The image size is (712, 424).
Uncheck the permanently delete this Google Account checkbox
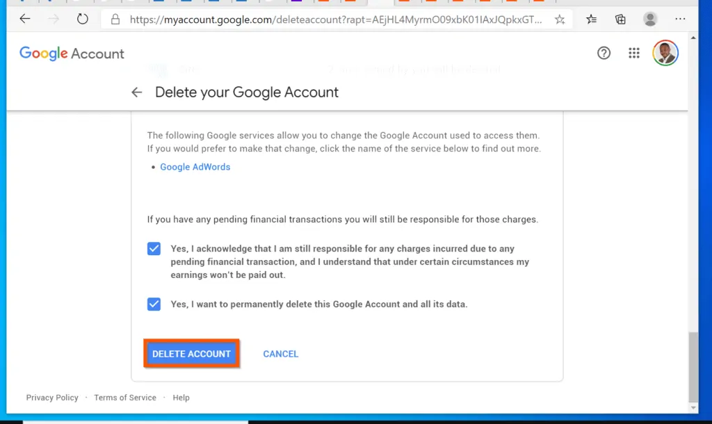[x=154, y=304]
